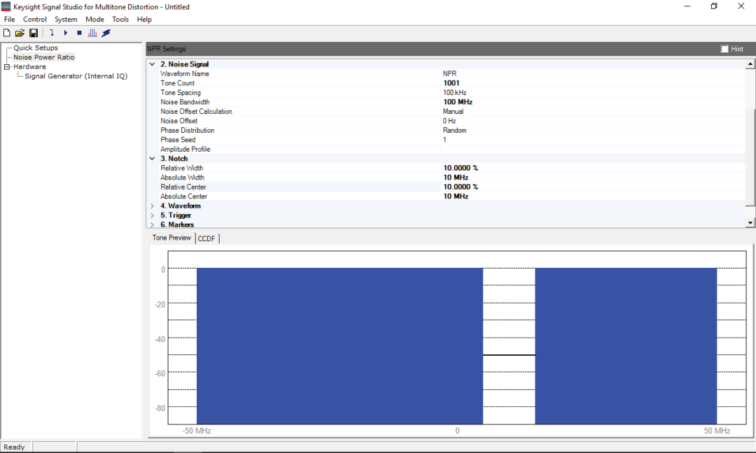The image size is (756, 453).
Task: Click the multitone spectrum bars icon
Action: click(92, 33)
